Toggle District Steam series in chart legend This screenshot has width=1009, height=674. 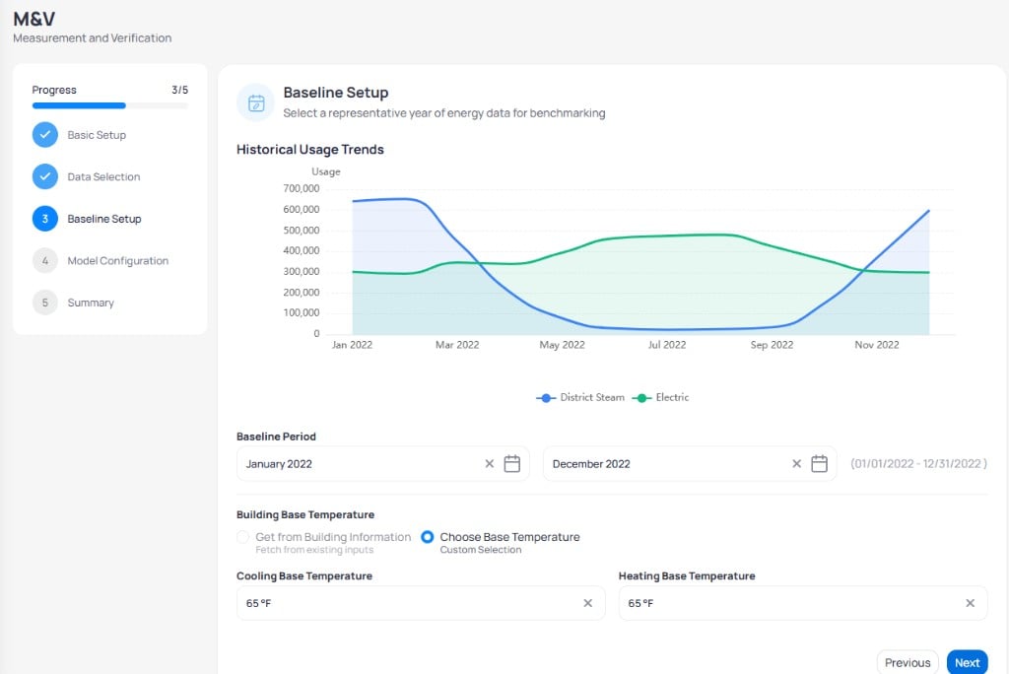coord(579,398)
